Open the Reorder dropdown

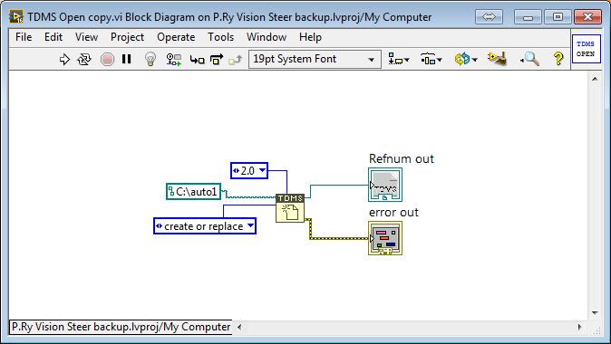(x=466, y=59)
